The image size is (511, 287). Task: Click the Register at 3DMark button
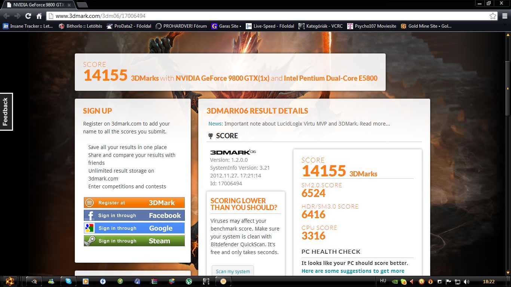pyautogui.click(x=134, y=203)
